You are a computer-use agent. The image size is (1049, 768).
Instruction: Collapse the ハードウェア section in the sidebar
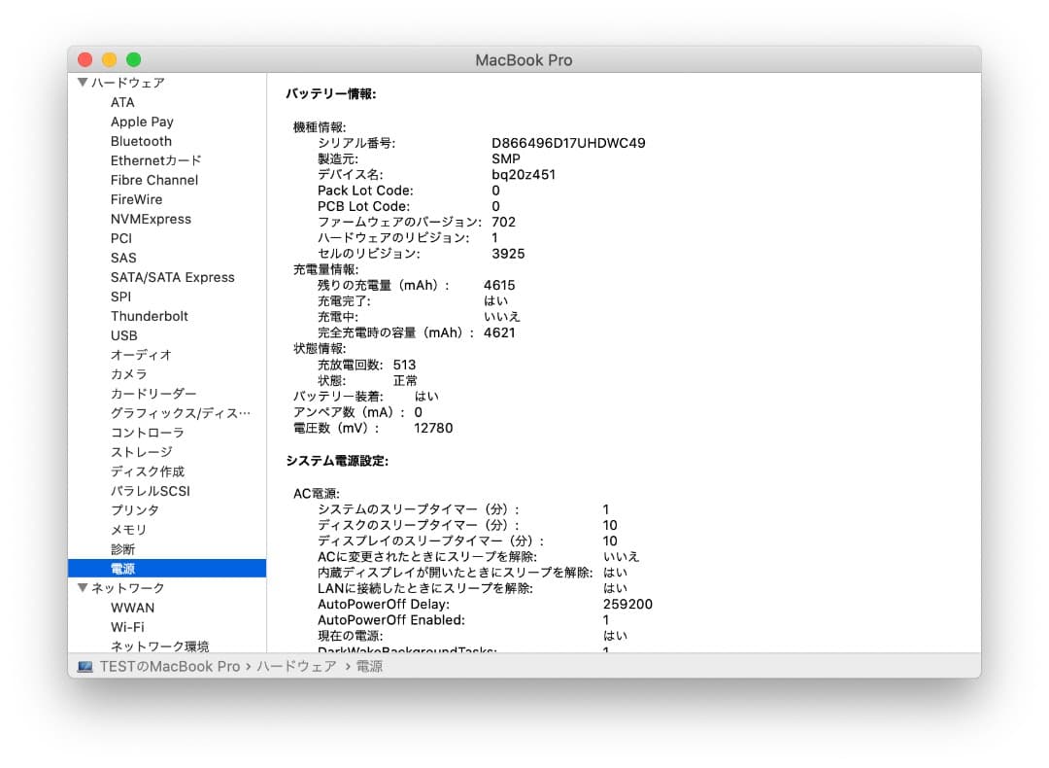point(83,83)
